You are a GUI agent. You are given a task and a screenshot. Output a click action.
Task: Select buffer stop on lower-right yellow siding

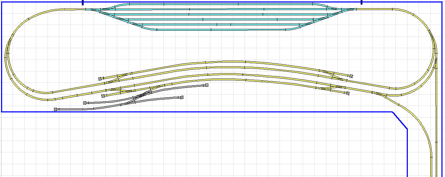pos(347,93)
